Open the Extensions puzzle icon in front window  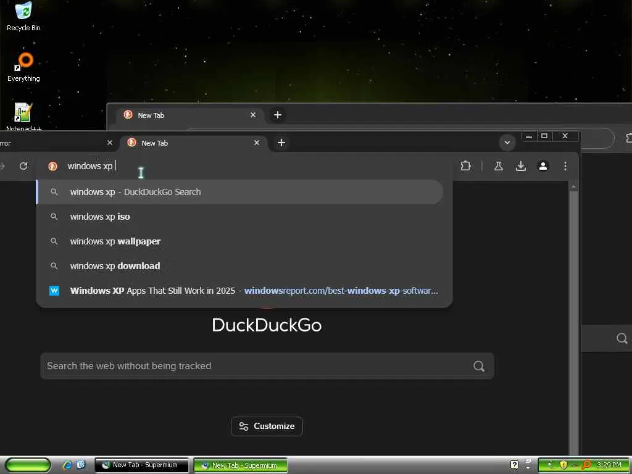pyautogui.click(x=465, y=165)
